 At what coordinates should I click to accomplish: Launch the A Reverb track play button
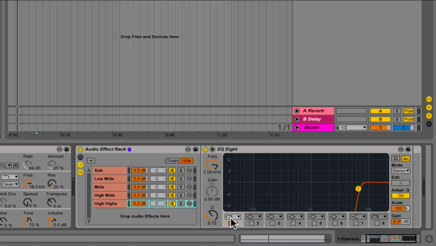[x=297, y=111]
